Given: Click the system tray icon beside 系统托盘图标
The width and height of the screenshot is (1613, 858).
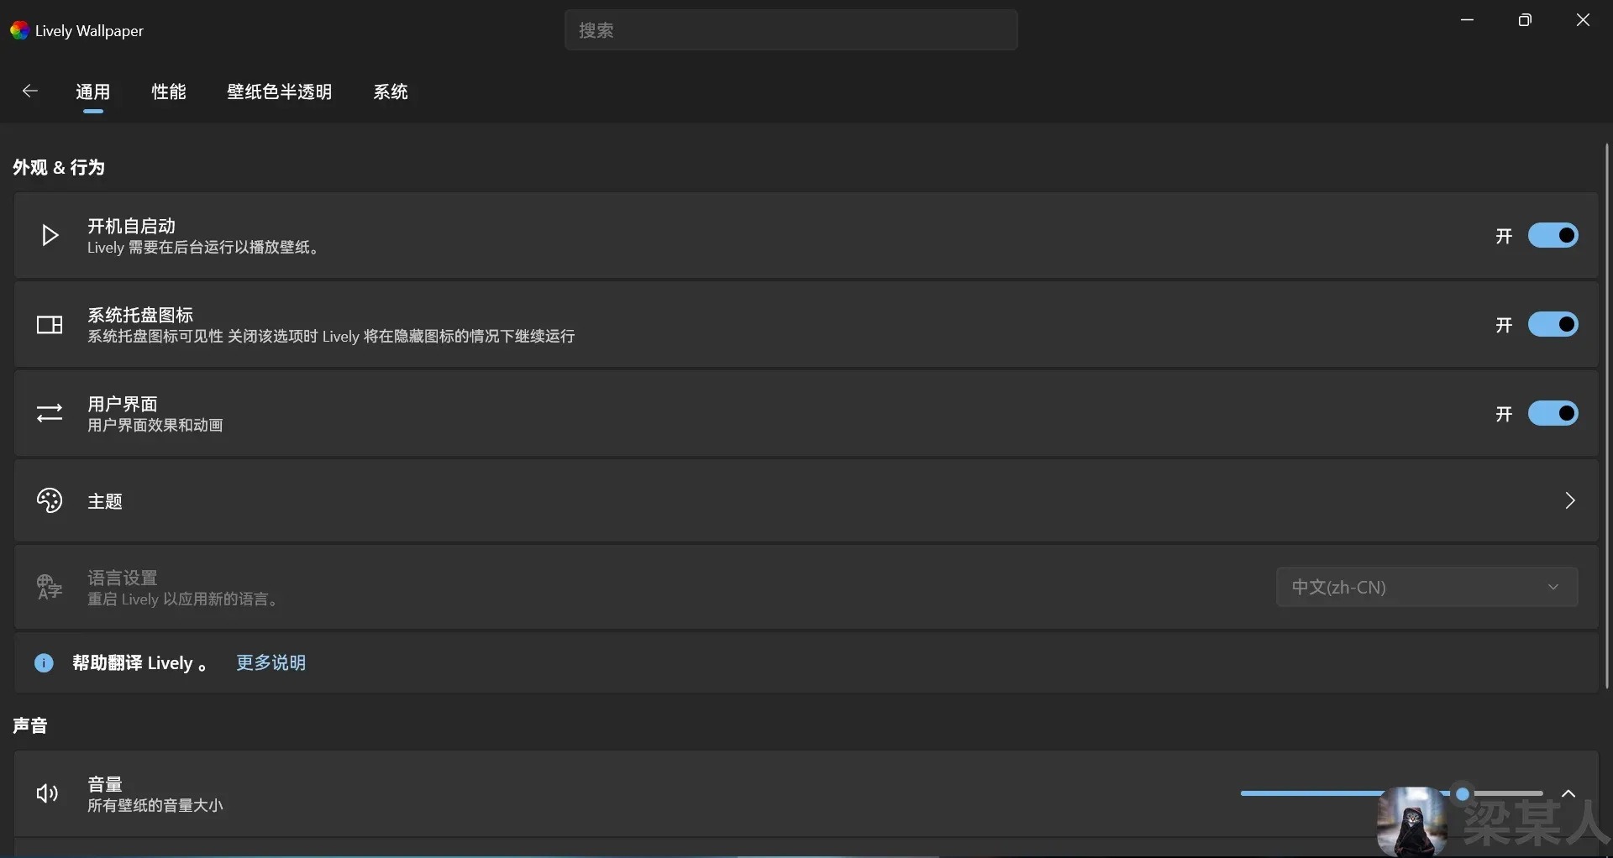Looking at the screenshot, I should (50, 325).
